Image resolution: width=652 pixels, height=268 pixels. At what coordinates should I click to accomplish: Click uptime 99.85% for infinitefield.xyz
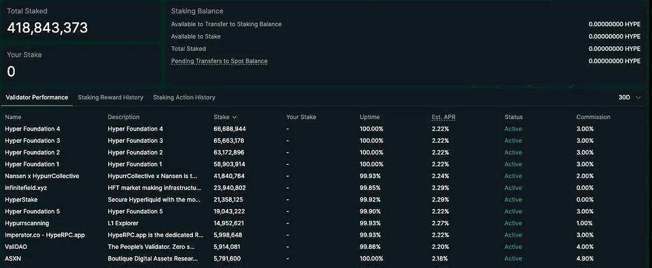370,188
